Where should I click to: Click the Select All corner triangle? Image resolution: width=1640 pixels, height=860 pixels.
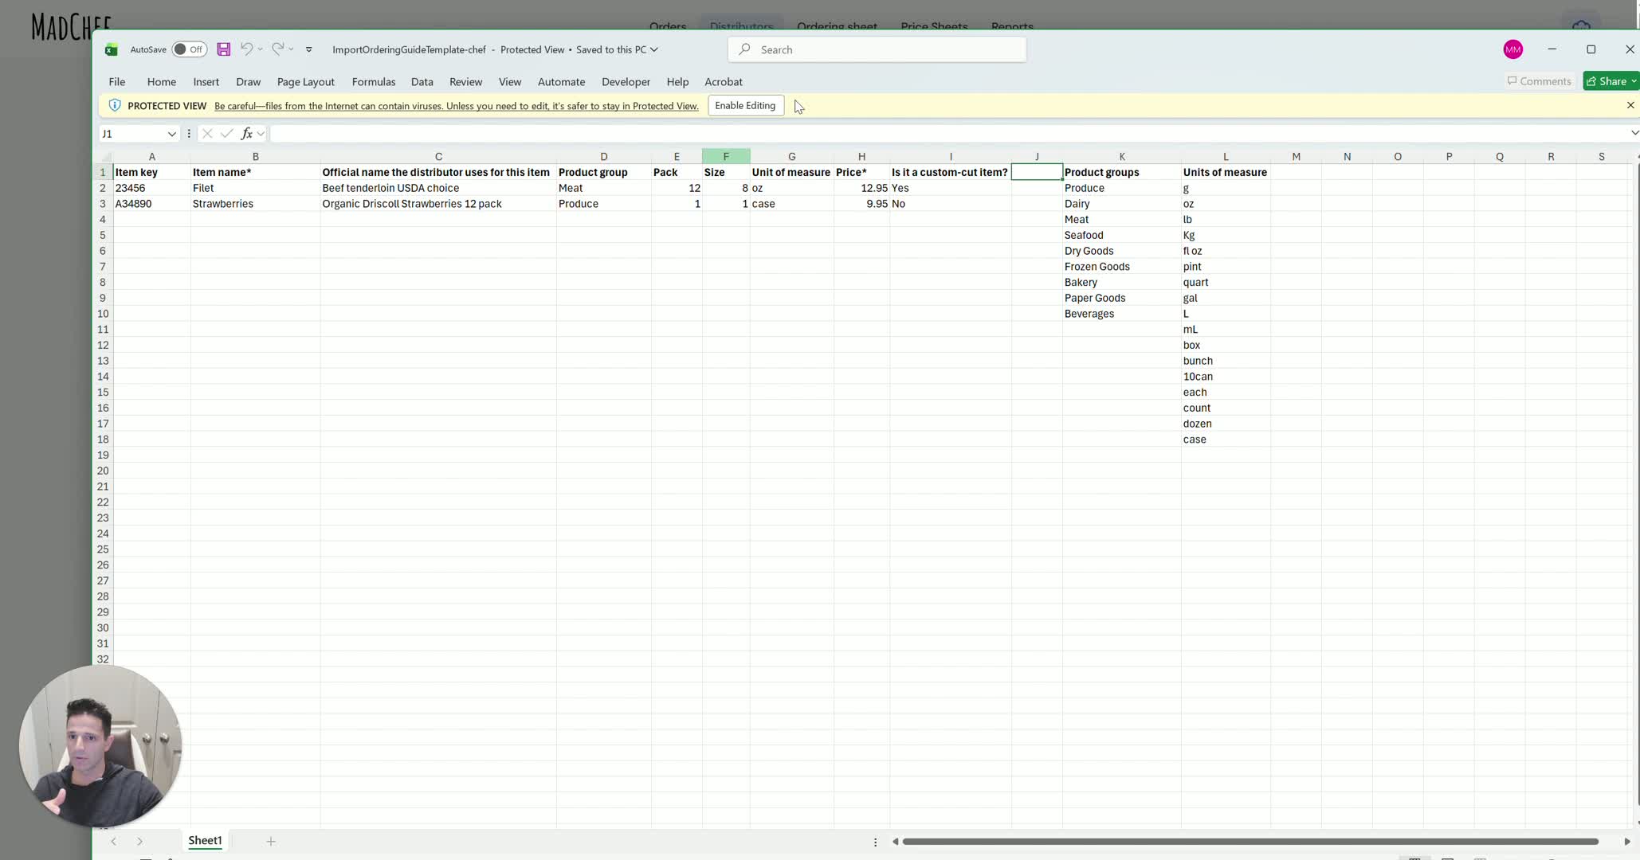(104, 157)
